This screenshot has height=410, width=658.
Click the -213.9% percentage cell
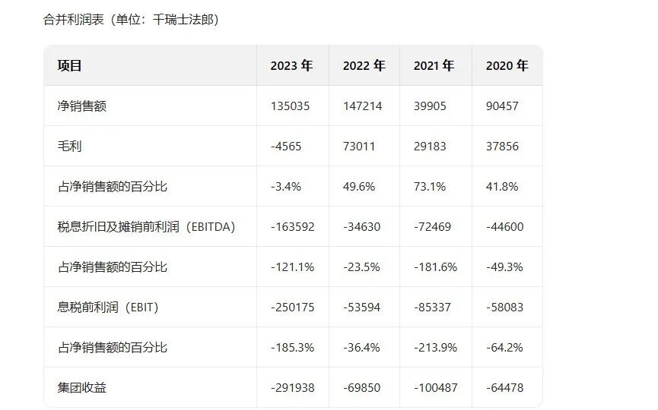[x=436, y=348]
